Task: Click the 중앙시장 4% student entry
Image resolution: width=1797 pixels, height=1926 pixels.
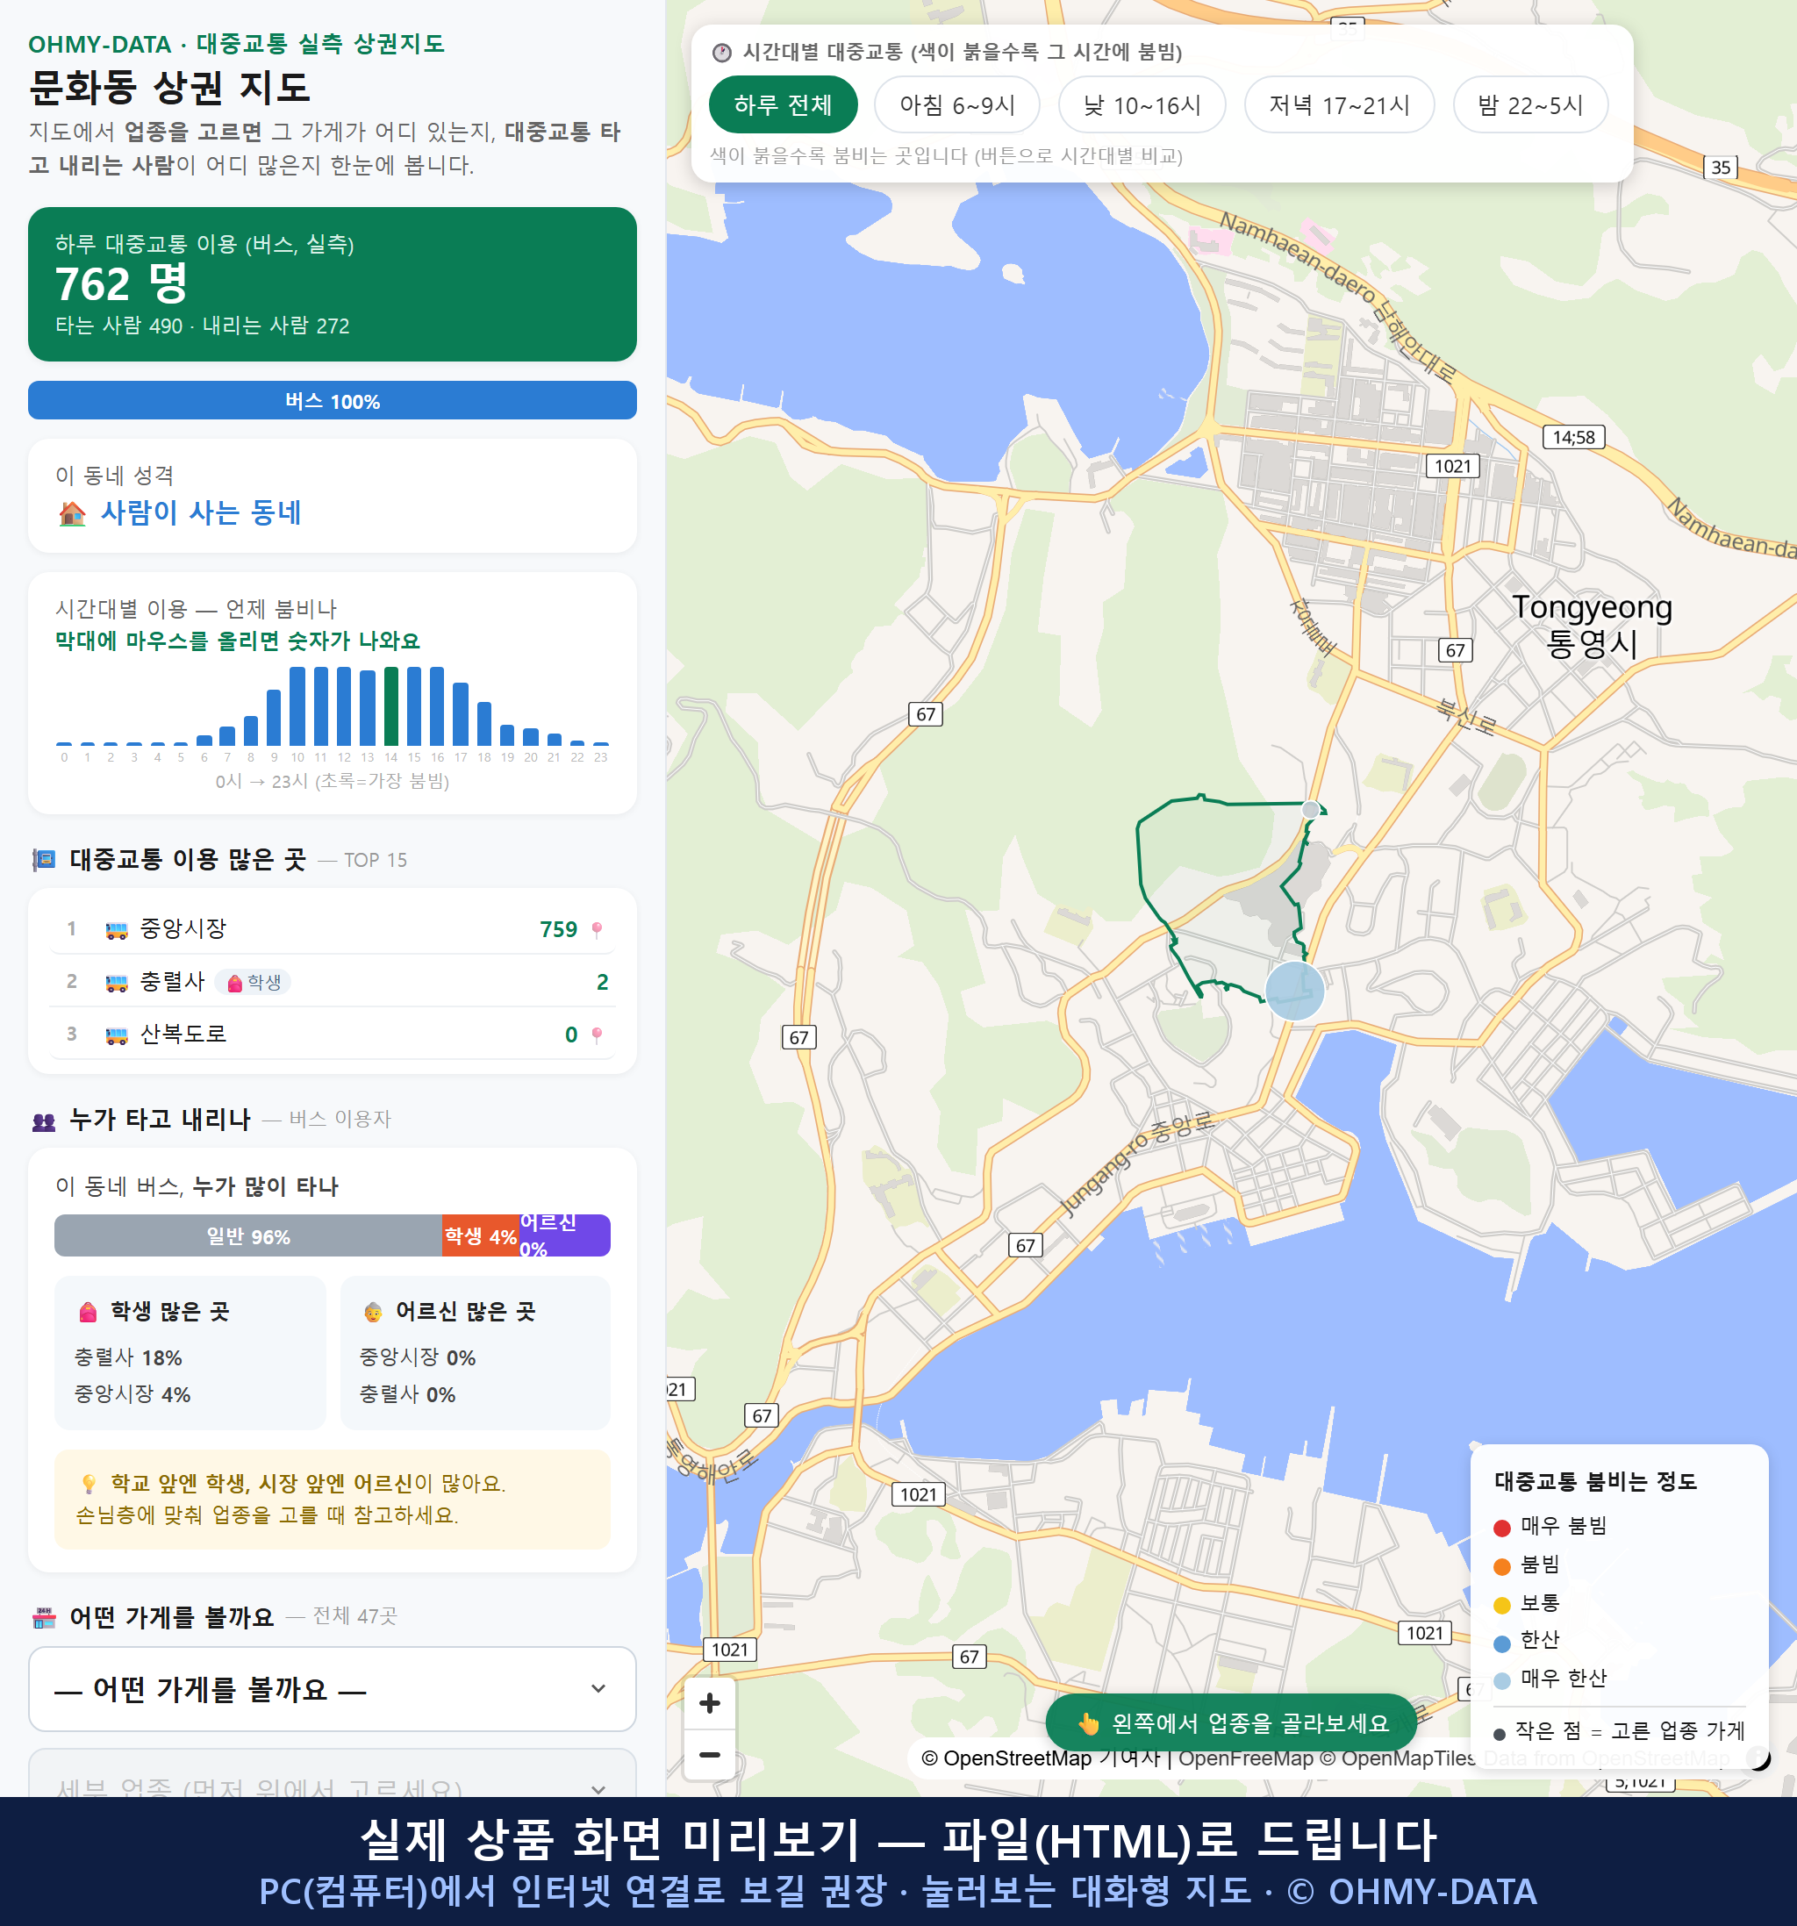Action: 132,1394
